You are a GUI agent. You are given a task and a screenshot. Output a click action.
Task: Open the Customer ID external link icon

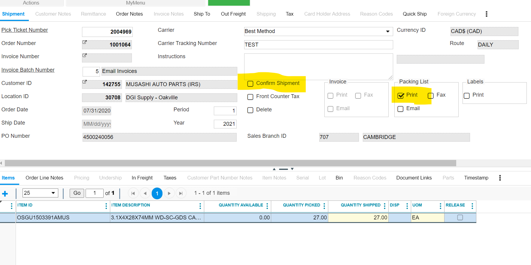point(85,82)
